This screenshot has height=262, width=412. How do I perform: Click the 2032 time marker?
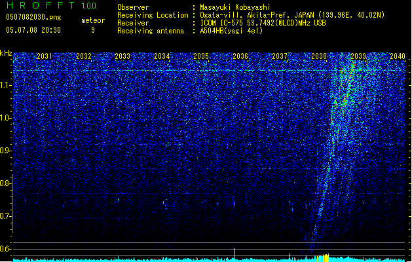(x=84, y=56)
